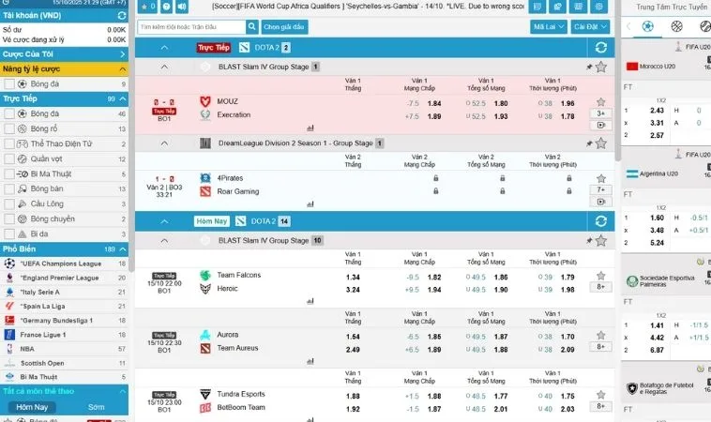Select basketball icon in live center
Viewport: 711px width, 422px height.
[676, 26]
